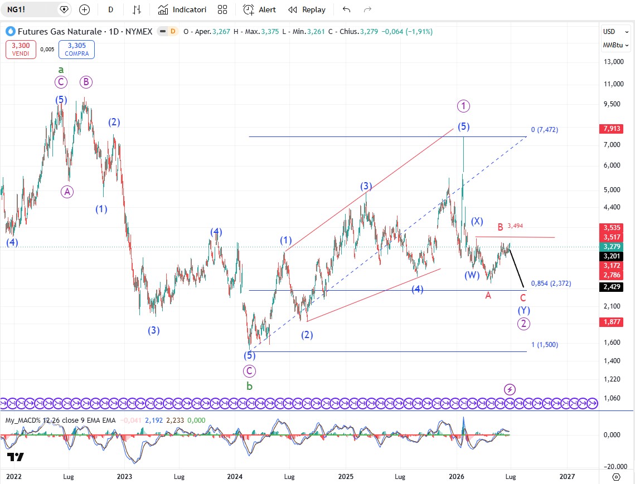Undo the last chart action

[346, 9]
